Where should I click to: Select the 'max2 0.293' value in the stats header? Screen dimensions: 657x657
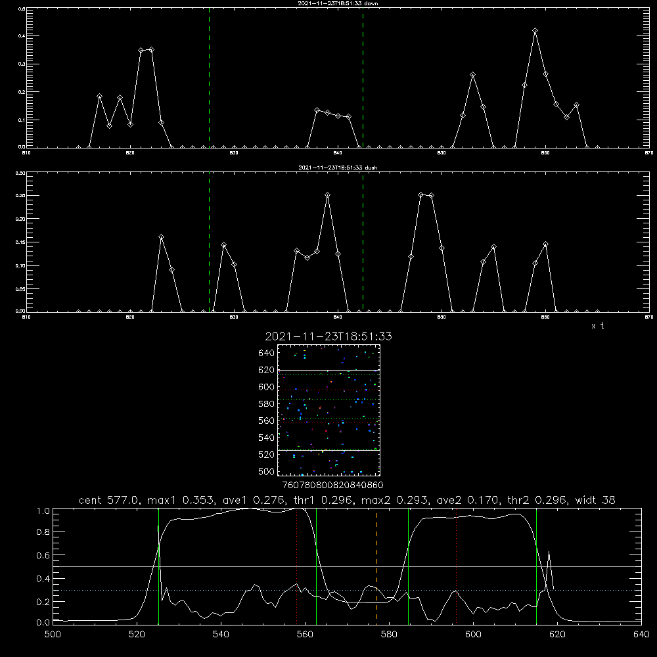click(x=395, y=500)
